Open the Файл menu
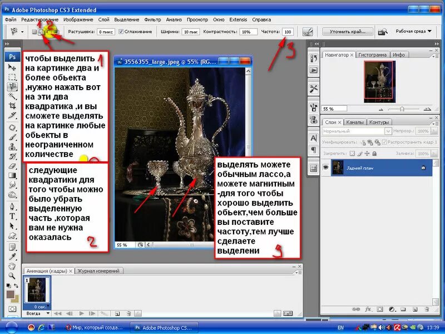This screenshot has height=334, width=445. (x=11, y=19)
